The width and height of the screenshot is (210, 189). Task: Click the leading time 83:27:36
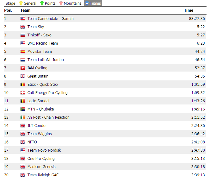click(x=197, y=18)
